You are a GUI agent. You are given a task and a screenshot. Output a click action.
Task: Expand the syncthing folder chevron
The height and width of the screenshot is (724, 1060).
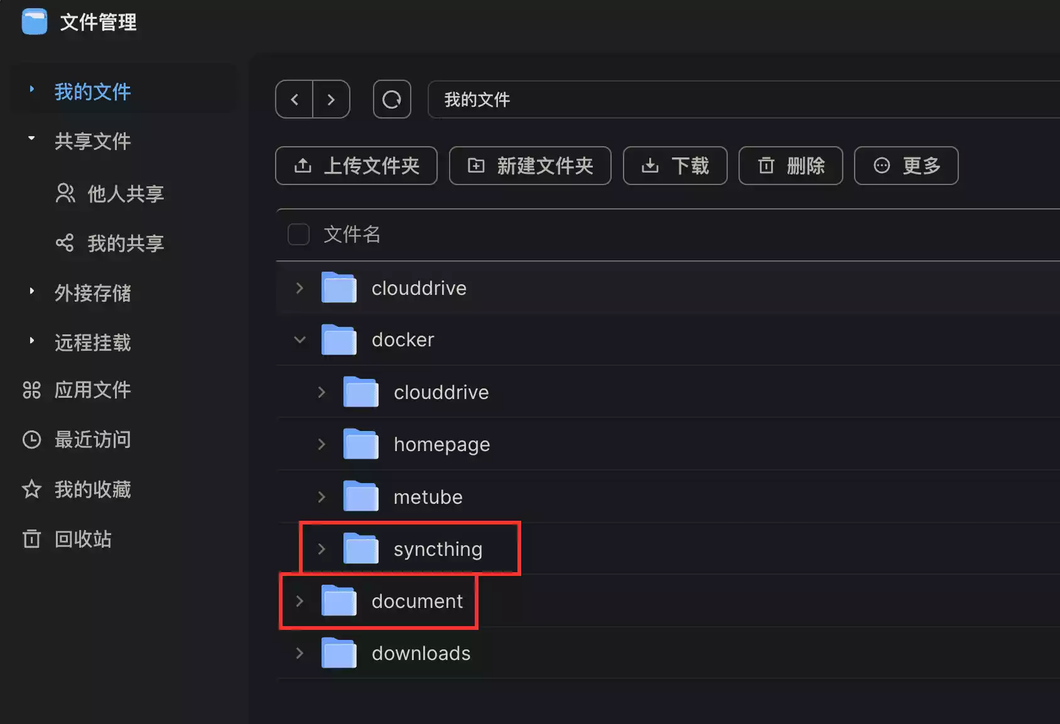pos(322,549)
